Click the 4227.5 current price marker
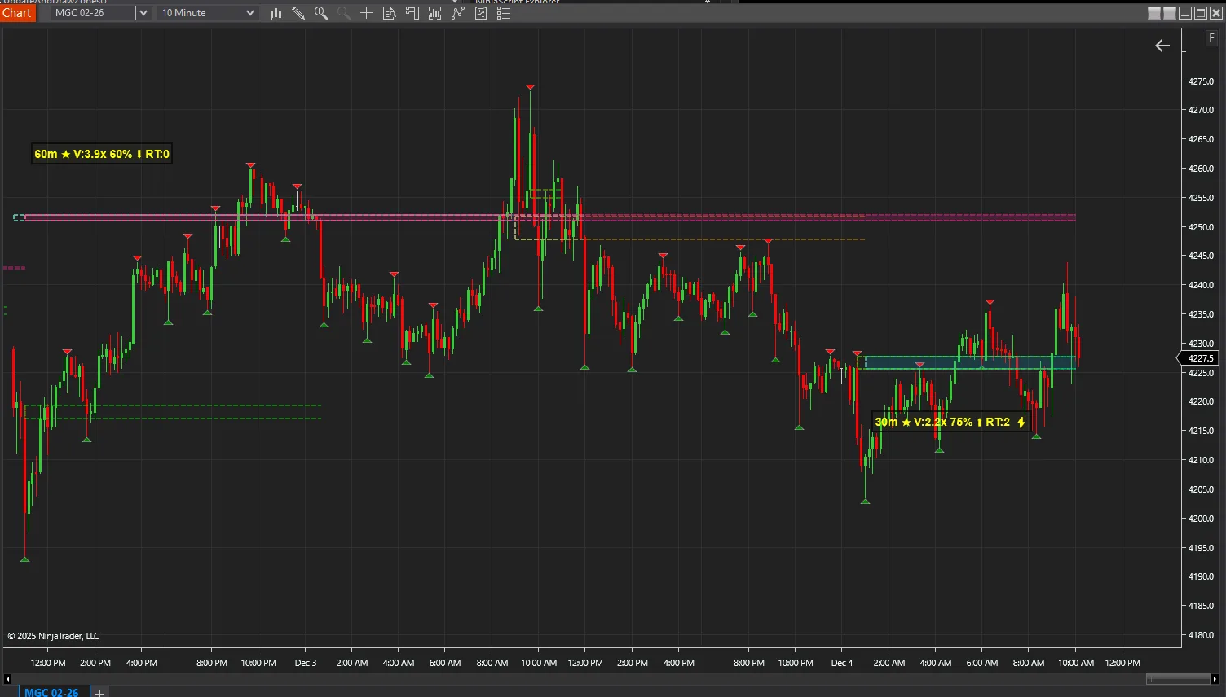1226x697 pixels. 1199,358
